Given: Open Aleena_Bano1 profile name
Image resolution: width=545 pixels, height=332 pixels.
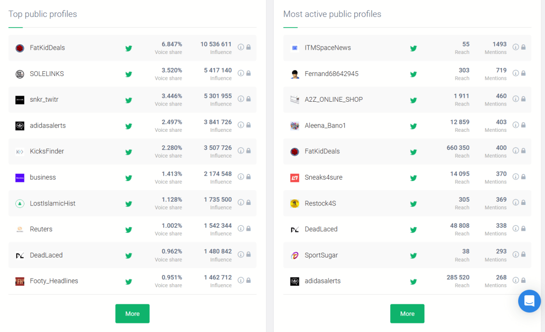Looking at the screenshot, I should tap(325, 126).
